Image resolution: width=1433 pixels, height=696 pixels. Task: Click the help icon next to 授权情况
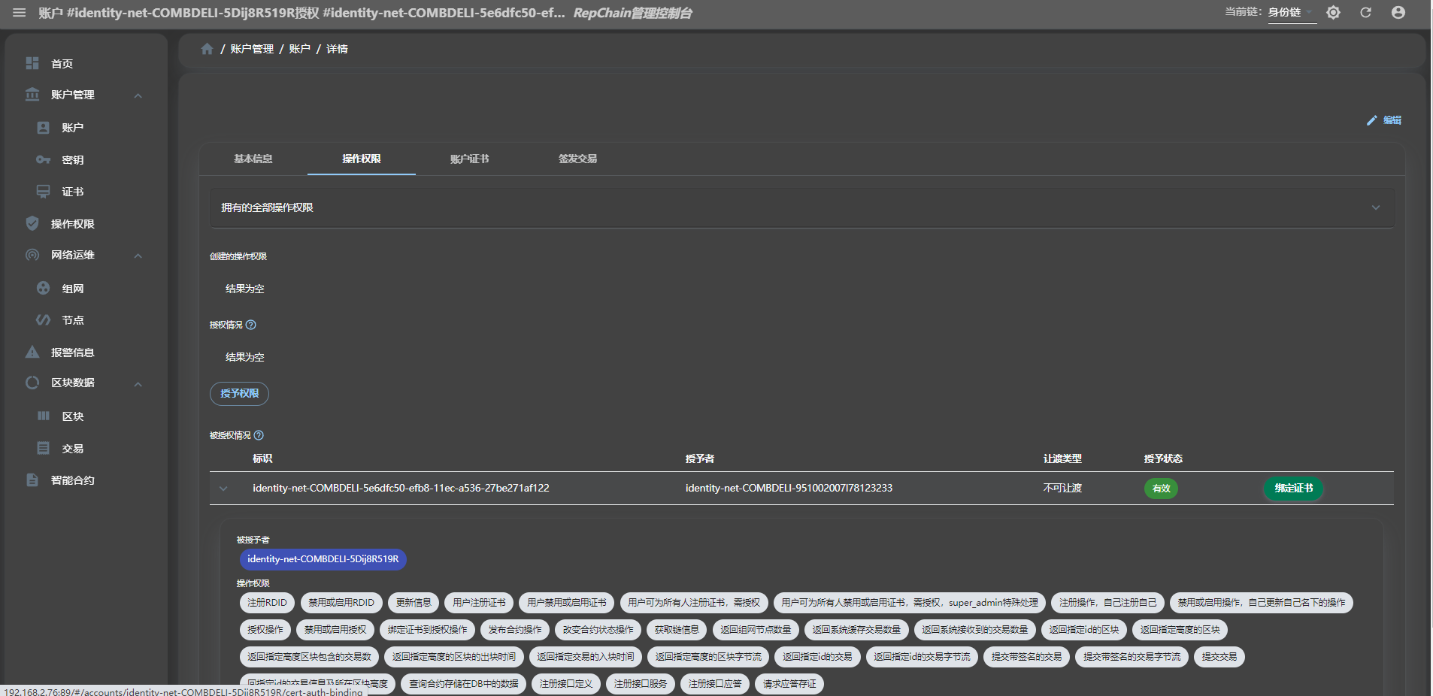tap(251, 325)
